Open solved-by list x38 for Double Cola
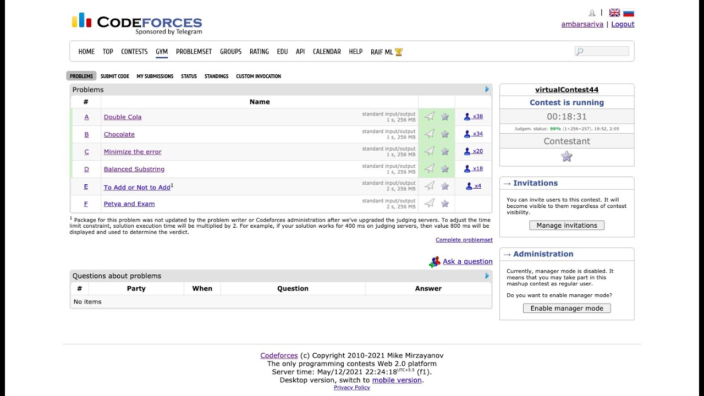The image size is (704, 396). [x=474, y=117]
